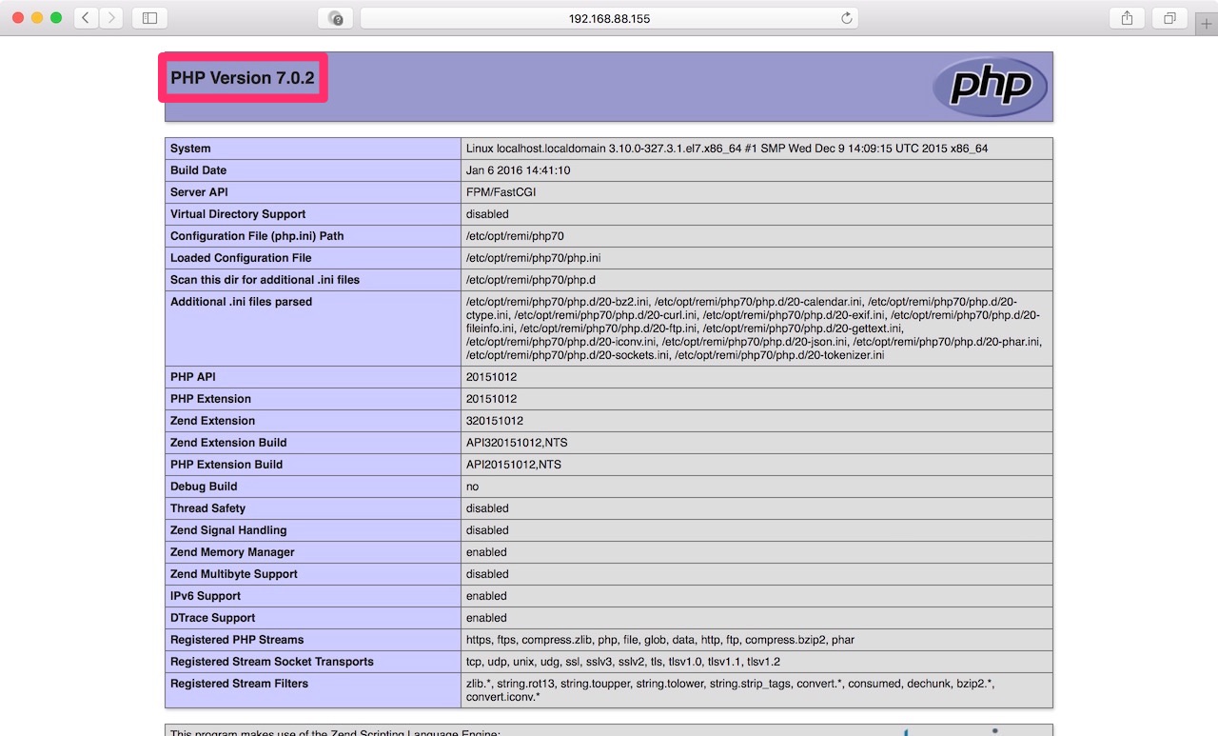Viewport: 1218px width, 736px height.
Task: Select the Zend Multibyte Support label
Action: coord(234,574)
